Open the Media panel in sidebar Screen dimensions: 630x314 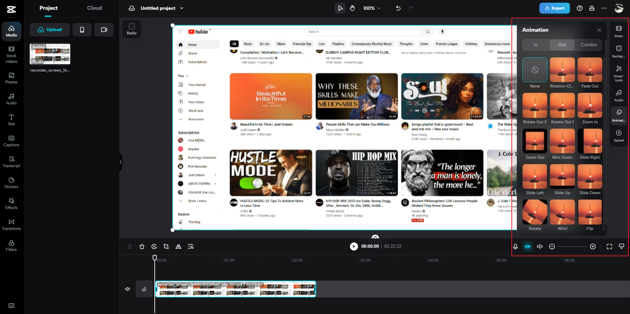[11, 31]
